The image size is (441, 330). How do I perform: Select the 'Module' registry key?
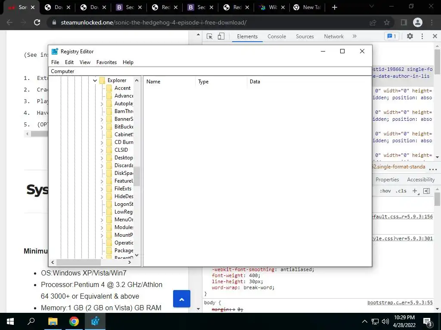click(124, 227)
